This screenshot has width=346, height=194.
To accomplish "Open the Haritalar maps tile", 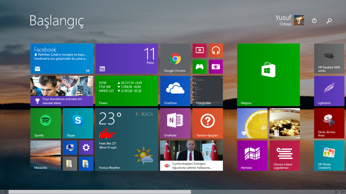I will point(252,156).
